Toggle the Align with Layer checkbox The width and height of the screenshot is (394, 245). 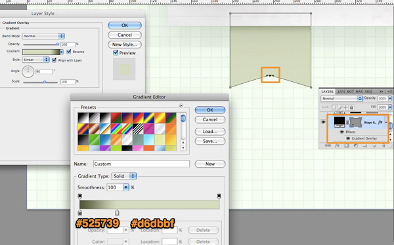click(x=54, y=60)
